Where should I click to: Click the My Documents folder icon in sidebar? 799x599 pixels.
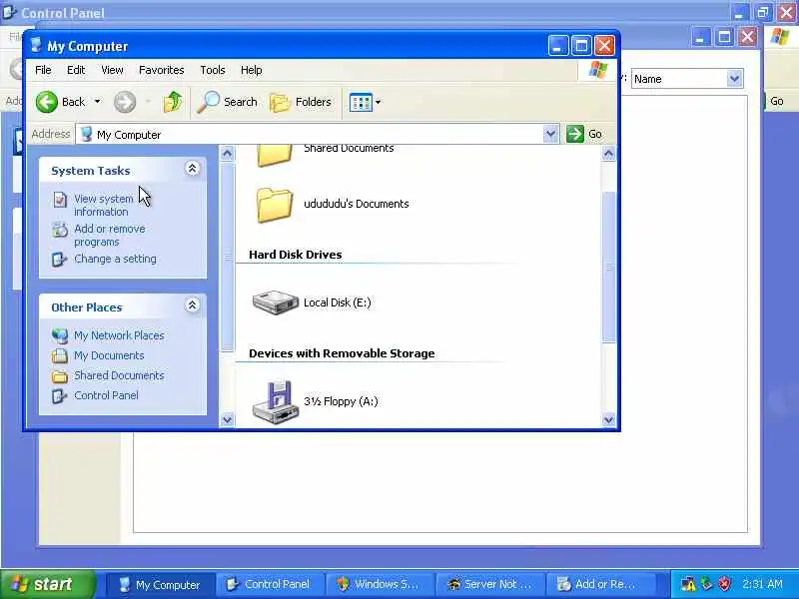pyautogui.click(x=60, y=355)
